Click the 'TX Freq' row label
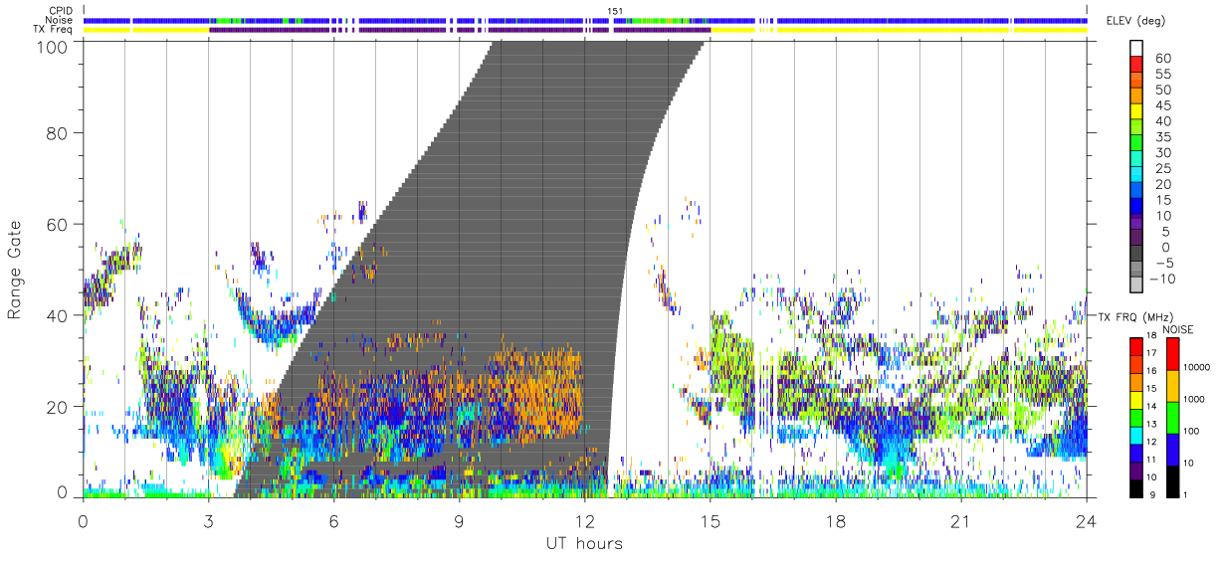Viewport: 1222px width, 564px height. coord(54,31)
